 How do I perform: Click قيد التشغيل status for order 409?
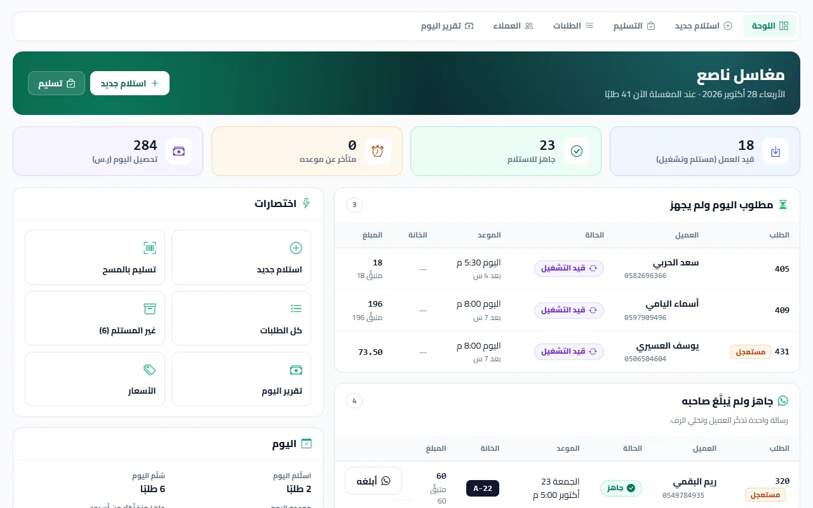[x=569, y=310]
